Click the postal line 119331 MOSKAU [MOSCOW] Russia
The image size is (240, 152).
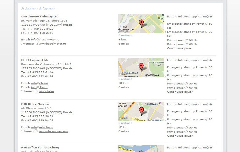[x=47, y=25]
